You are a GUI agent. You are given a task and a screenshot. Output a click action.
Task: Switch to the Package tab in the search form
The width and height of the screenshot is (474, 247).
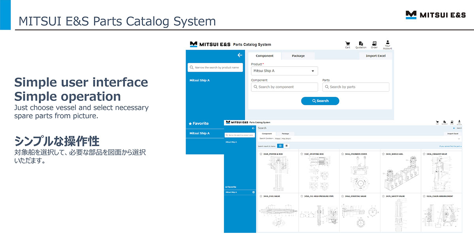pyautogui.click(x=298, y=56)
